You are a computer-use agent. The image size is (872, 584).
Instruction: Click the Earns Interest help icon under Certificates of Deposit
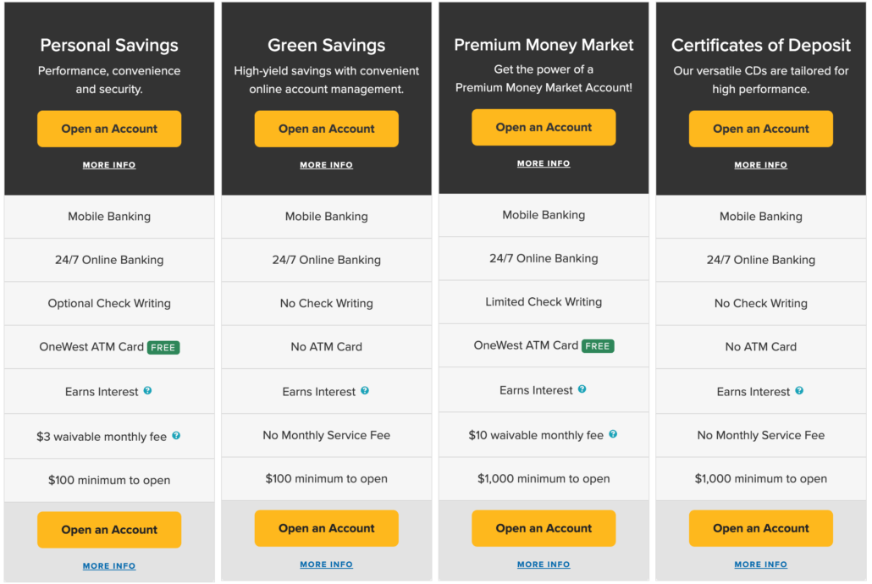(800, 391)
